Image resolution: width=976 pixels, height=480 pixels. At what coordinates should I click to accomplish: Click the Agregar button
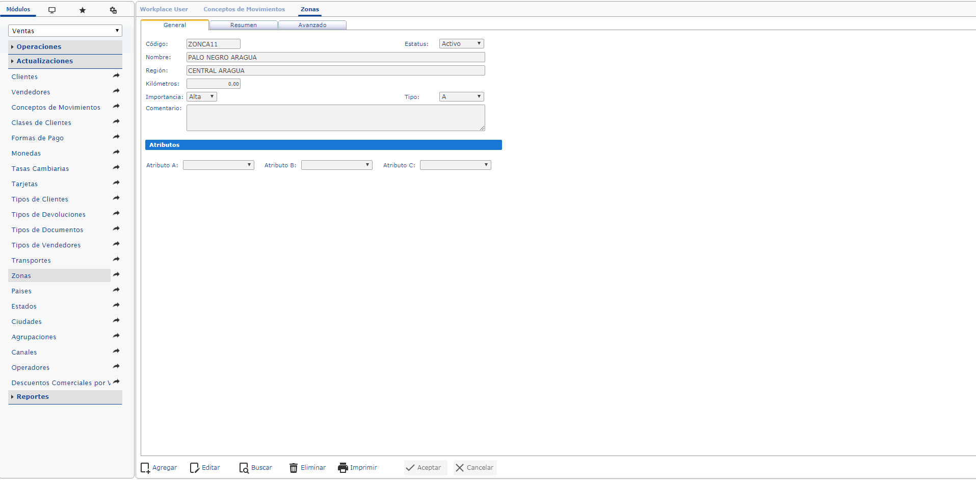click(x=159, y=468)
